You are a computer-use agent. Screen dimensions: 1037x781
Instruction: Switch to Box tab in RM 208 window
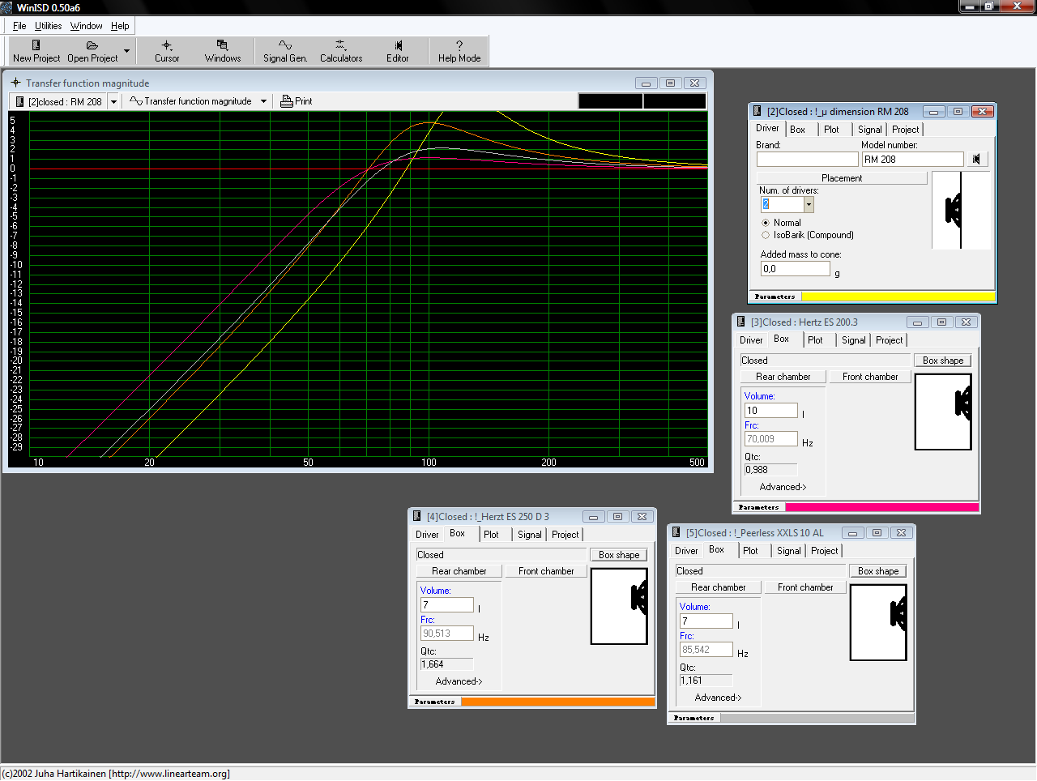coord(798,130)
